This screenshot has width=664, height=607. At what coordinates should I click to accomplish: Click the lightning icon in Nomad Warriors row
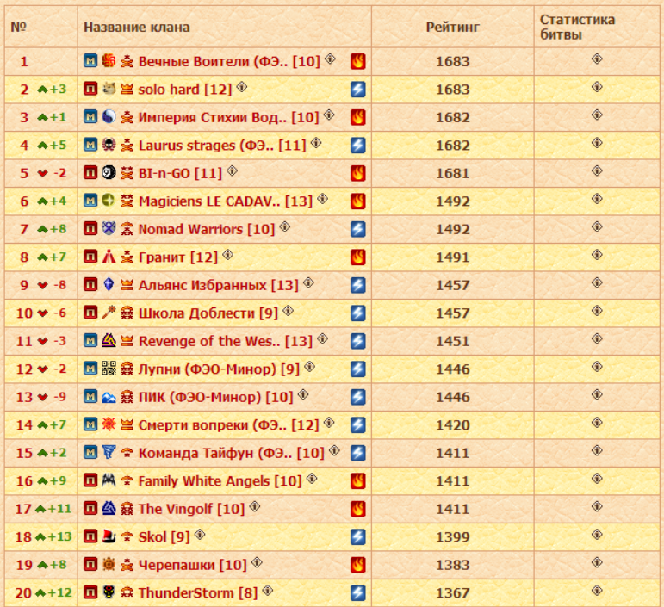click(357, 229)
